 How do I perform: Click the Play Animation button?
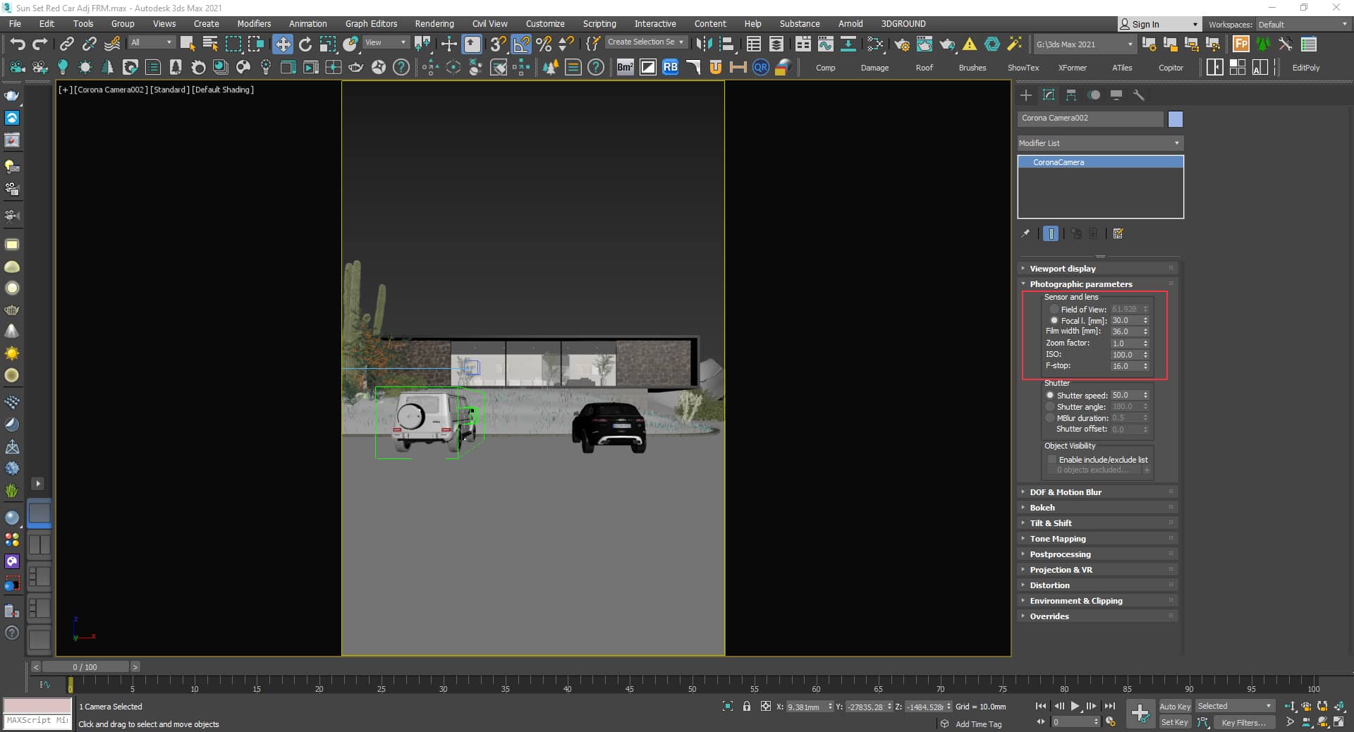click(x=1075, y=706)
